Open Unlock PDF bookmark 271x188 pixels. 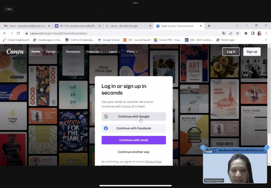click(168, 40)
